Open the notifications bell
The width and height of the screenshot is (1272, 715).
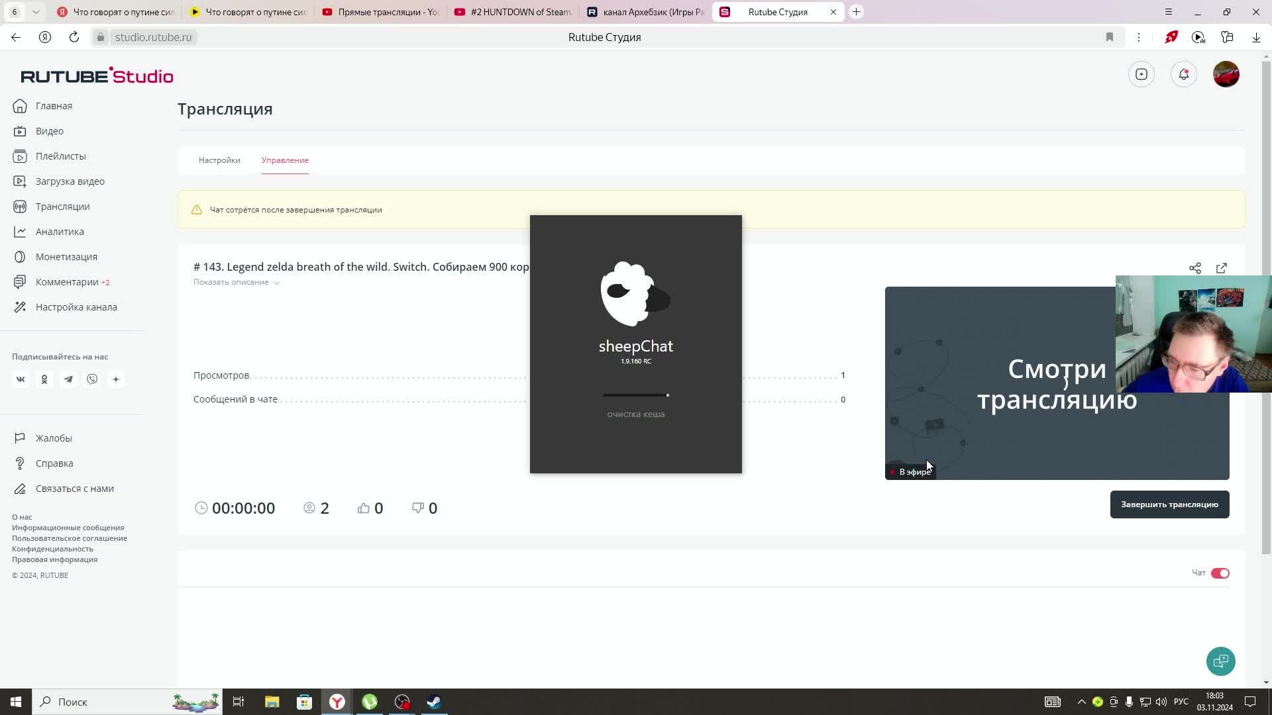tap(1183, 74)
